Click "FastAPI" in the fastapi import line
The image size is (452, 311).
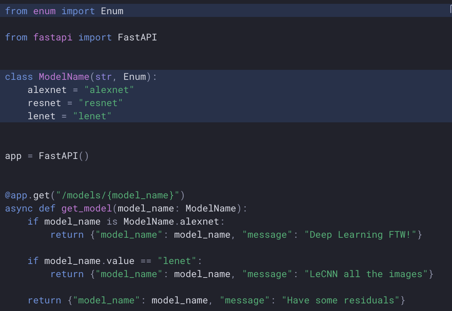pyautogui.click(x=138, y=37)
